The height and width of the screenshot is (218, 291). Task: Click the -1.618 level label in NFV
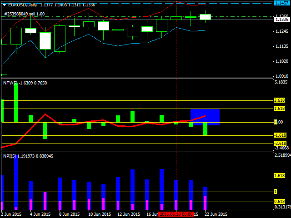tap(280, 135)
